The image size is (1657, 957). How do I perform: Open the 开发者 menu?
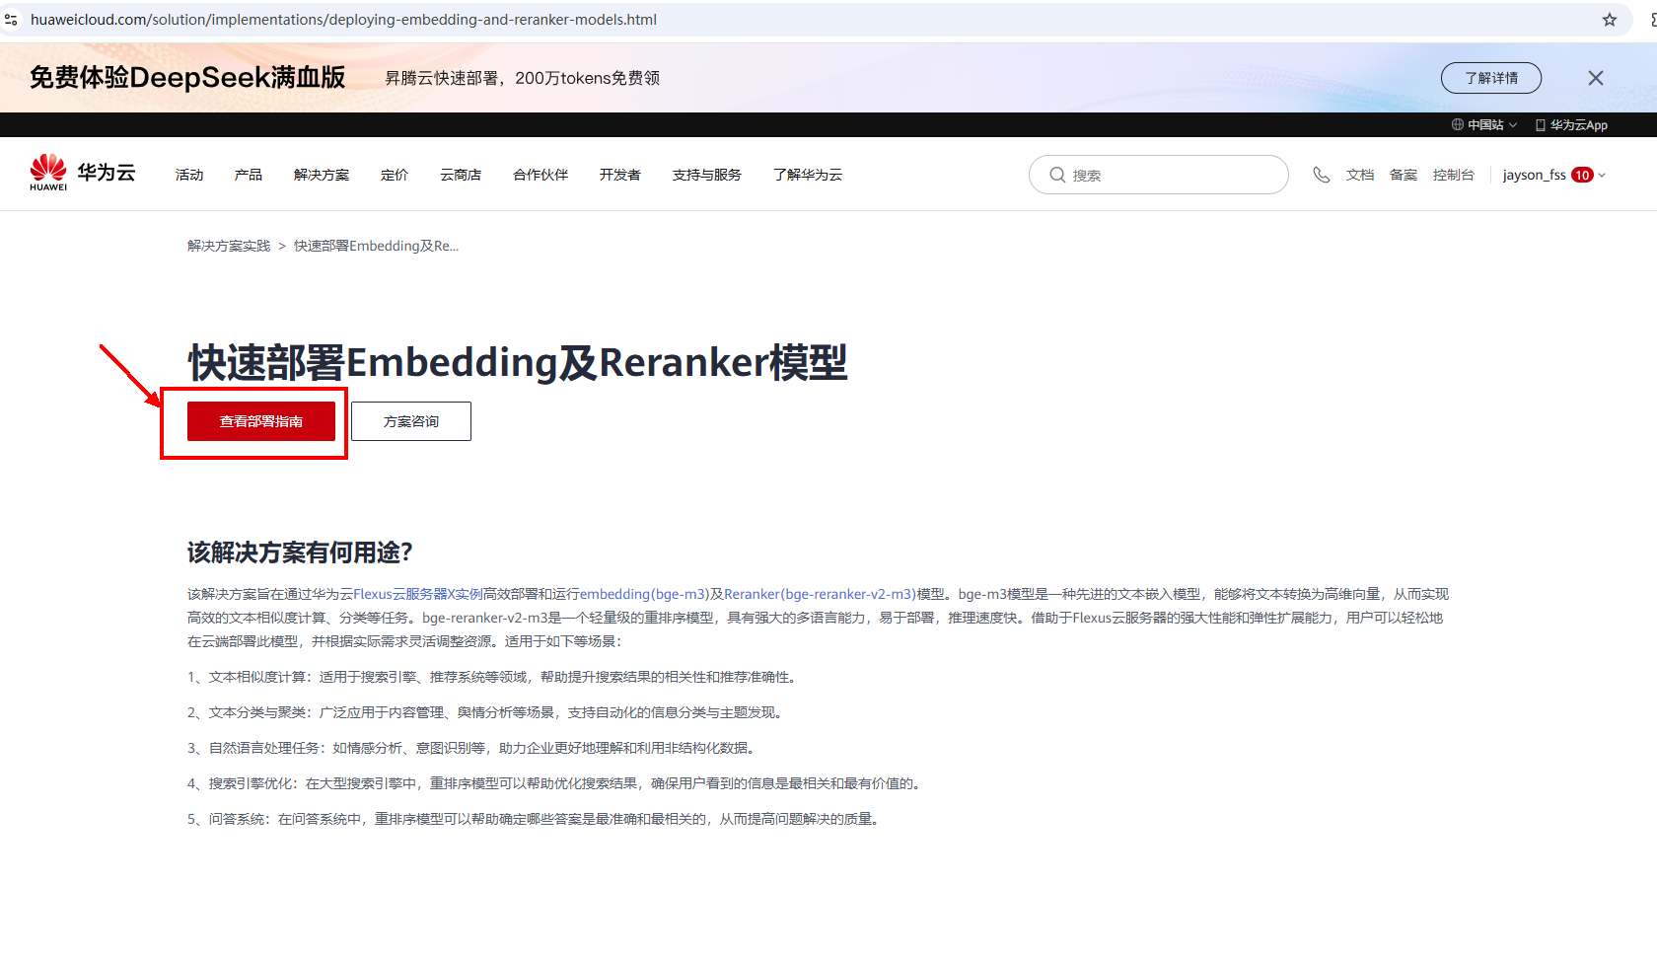pos(620,175)
